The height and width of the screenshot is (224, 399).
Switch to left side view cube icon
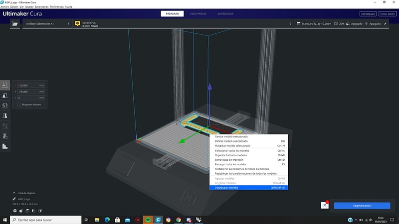pos(33,211)
